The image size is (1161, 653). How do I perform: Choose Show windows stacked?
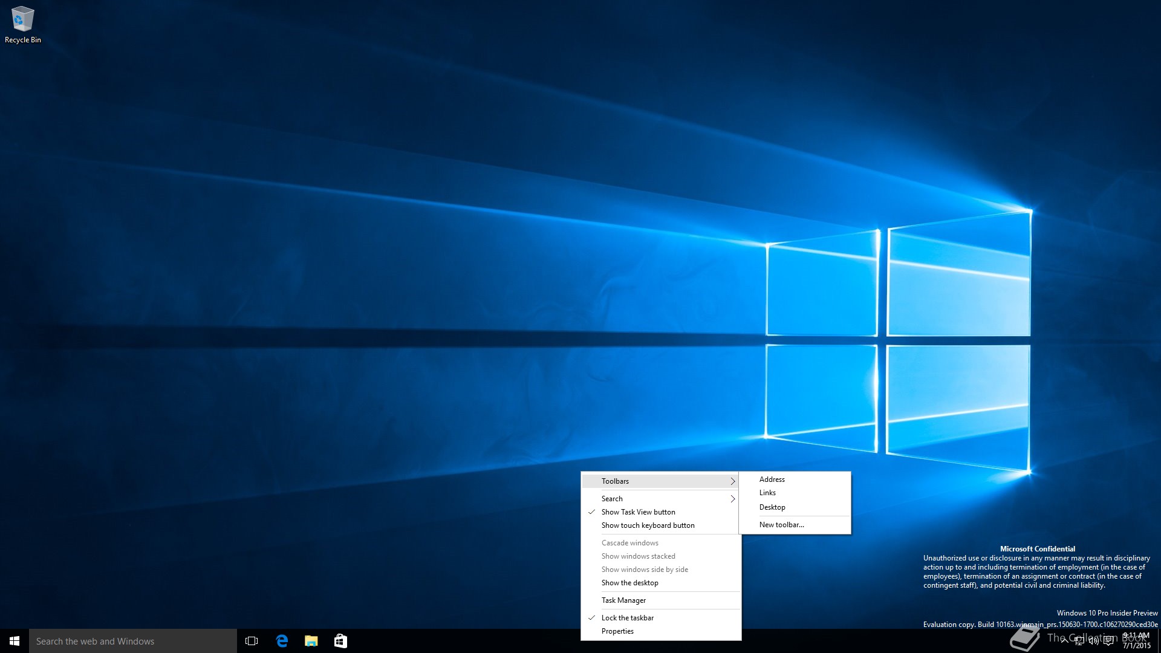click(660, 556)
